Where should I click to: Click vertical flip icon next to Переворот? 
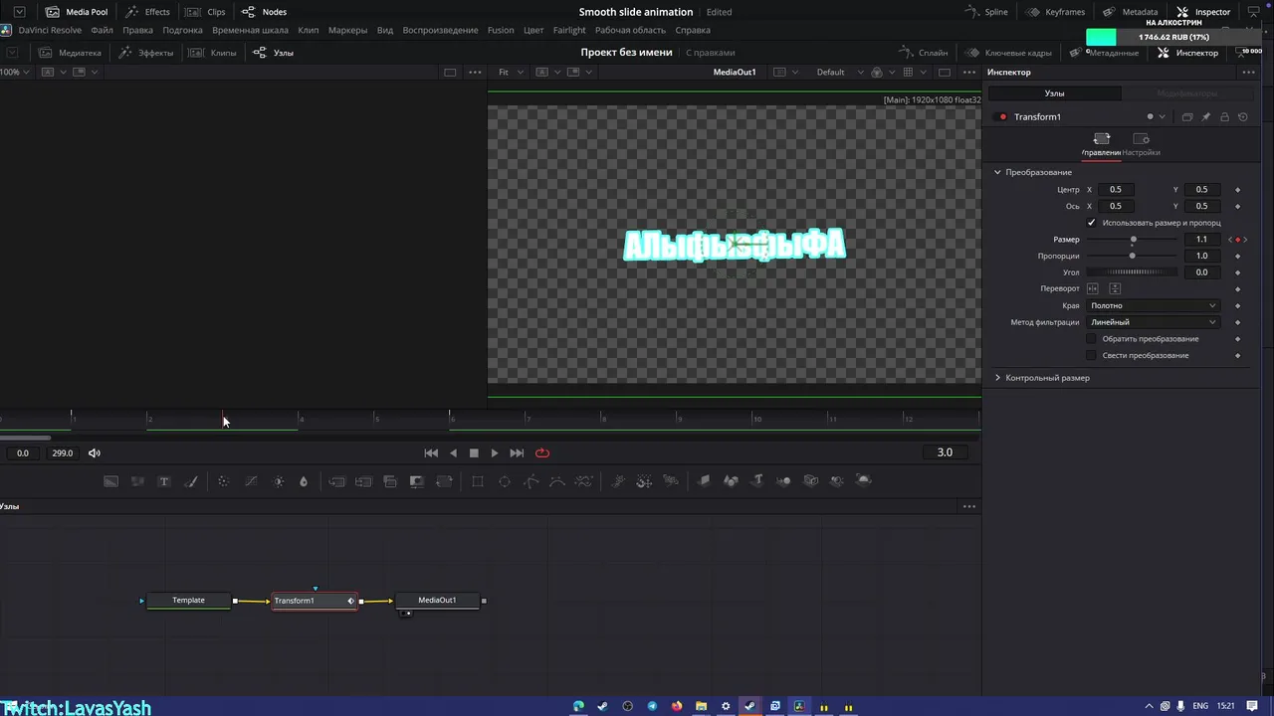pos(1115,288)
